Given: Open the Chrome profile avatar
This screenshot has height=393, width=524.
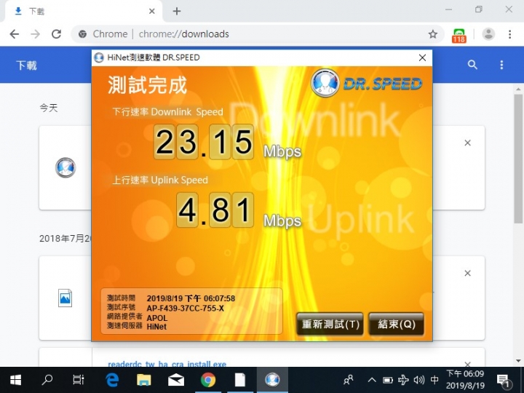Looking at the screenshot, I should 488,34.
